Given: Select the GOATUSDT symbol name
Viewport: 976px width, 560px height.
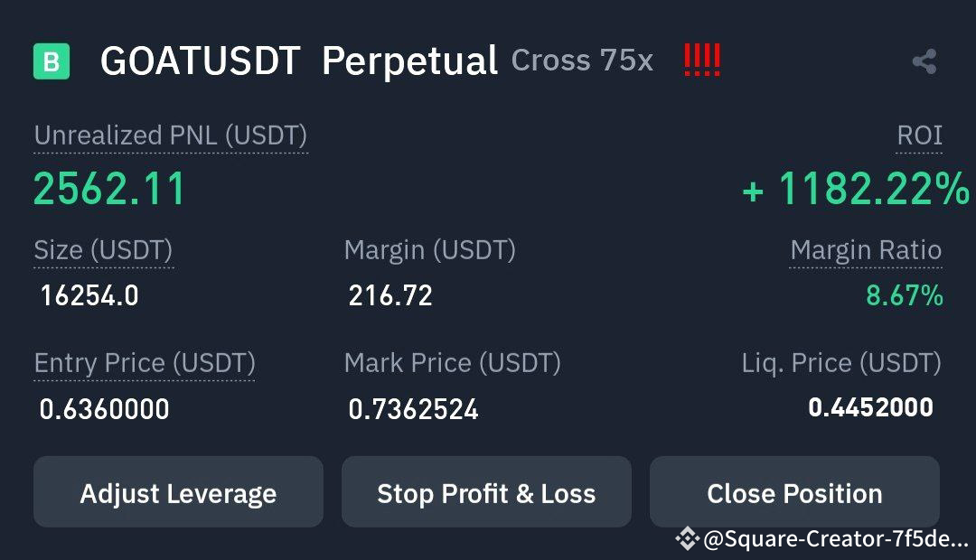Looking at the screenshot, I should [202, 61].
